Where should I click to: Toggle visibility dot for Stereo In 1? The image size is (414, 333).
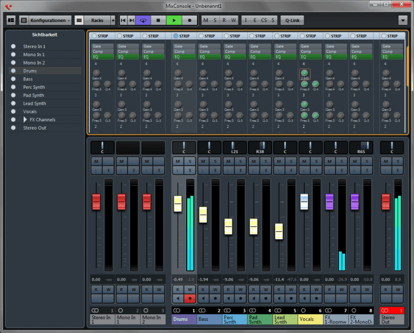tap(13, 46)
